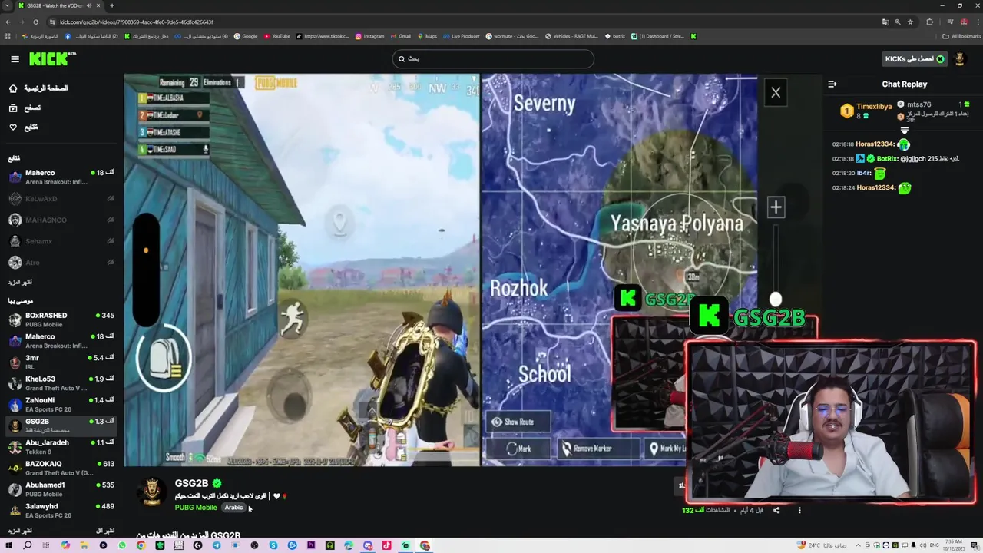This screenshot has width=983, height=553.
Task: Zoom in the map with the plus button
Action: click(x=776, y=207)
